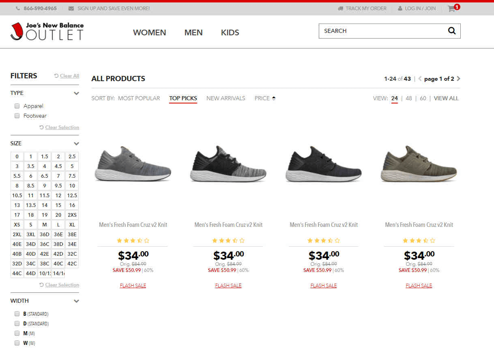This screenshot has height=349, width=494.
Task: View 60 products per page
Action: pyautogui.click(x=423, y=98)
